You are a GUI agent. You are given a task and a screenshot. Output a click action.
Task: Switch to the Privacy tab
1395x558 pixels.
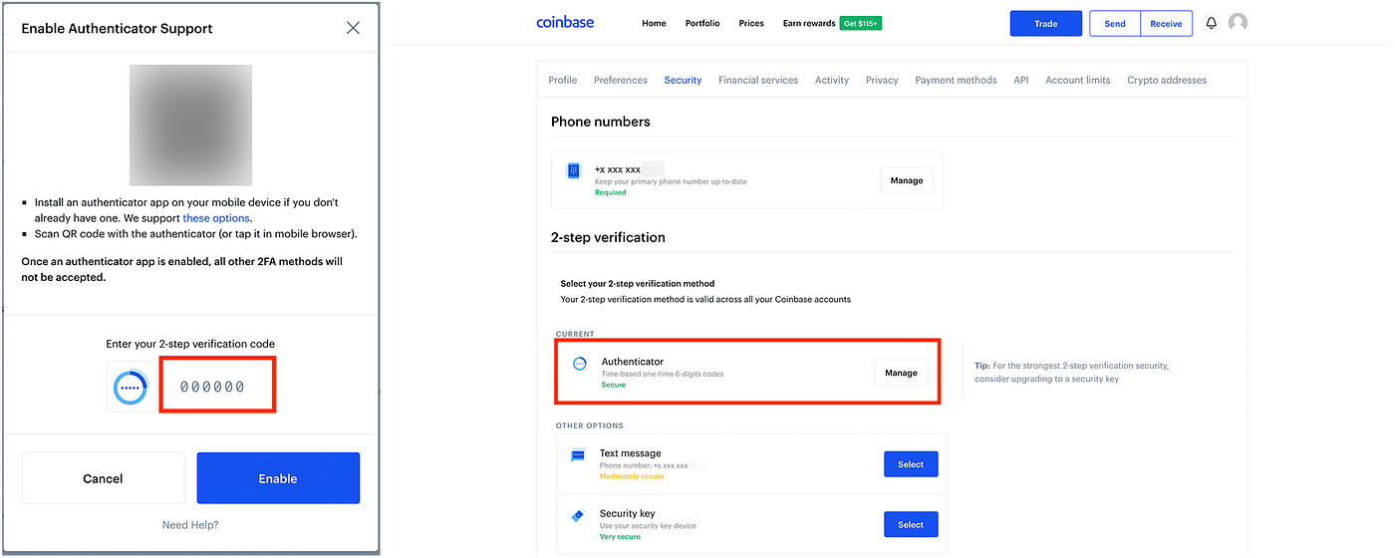[x=882, y=80]
